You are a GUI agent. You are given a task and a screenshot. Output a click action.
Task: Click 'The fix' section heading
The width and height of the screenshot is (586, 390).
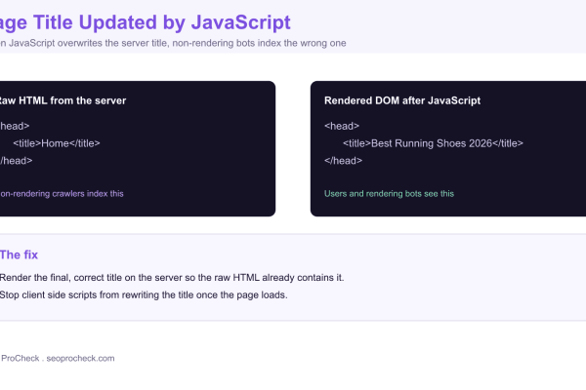tap(20, 254)
